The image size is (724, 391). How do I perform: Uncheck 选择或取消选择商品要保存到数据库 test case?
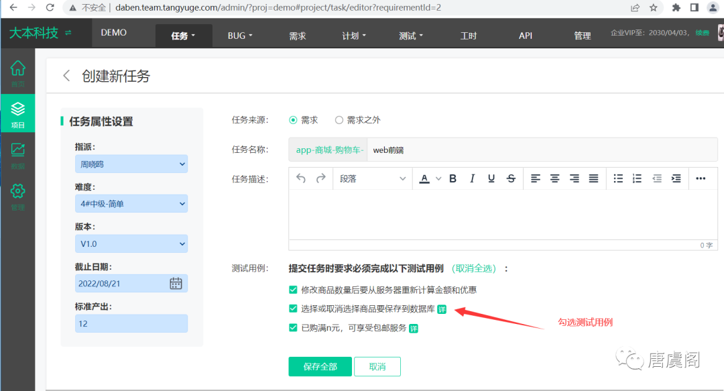coord(293,309)
